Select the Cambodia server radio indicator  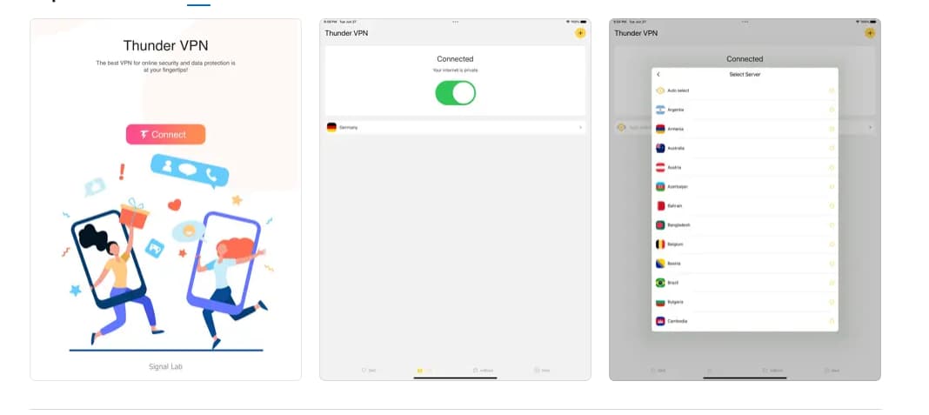[832, 321]
